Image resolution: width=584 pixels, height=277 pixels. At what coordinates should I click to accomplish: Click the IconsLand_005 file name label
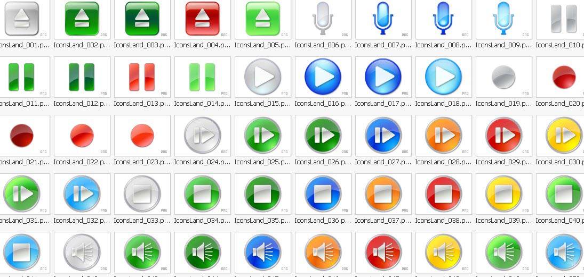pyautogui.click(x=262, y=45)
